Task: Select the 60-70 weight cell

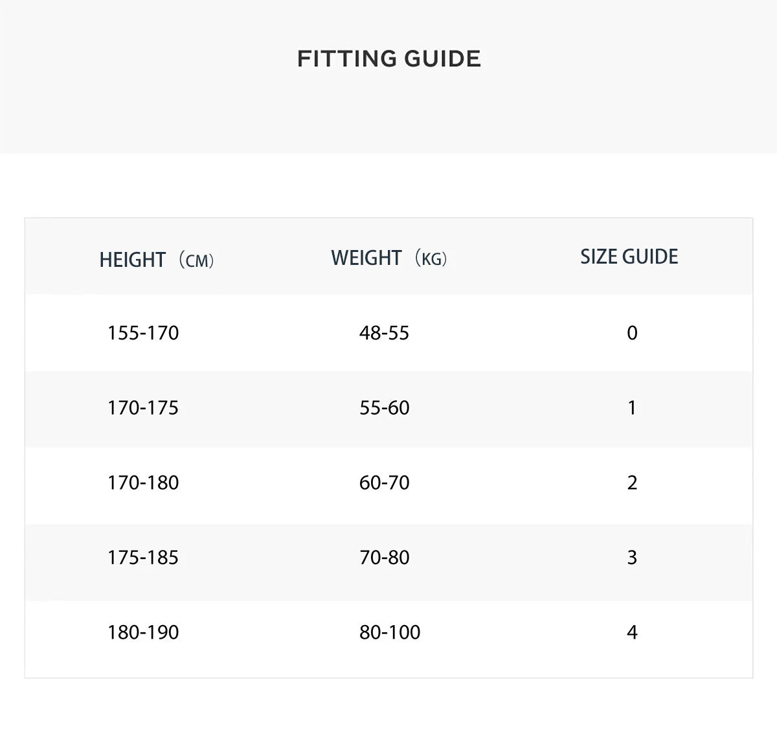Action: (x=384, y=483)
